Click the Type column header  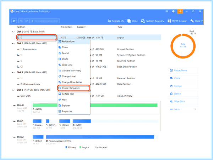[120, 27]
